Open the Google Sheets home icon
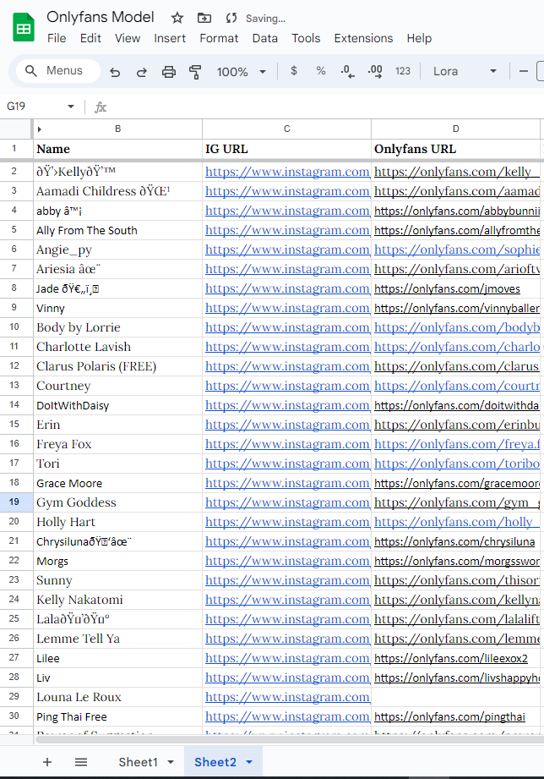 (x=24, y=28)
